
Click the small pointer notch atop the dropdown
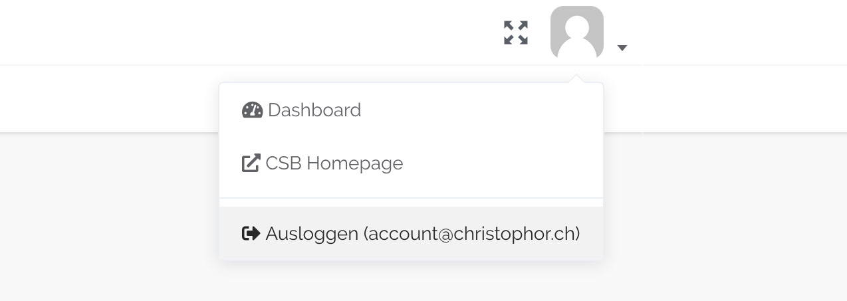(577, 79)
